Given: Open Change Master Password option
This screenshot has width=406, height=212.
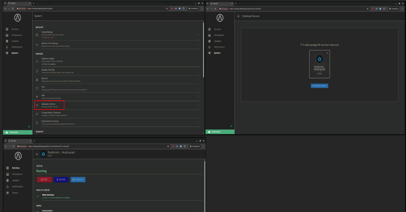Looking at the screenshot, I should (118, 114).
